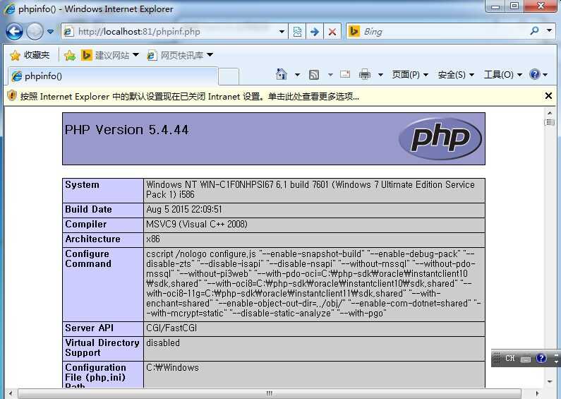The width and height of the screenshot is (561, 399).
Task: Click the Configure Command label cell
Action: (x=103, y=285)
